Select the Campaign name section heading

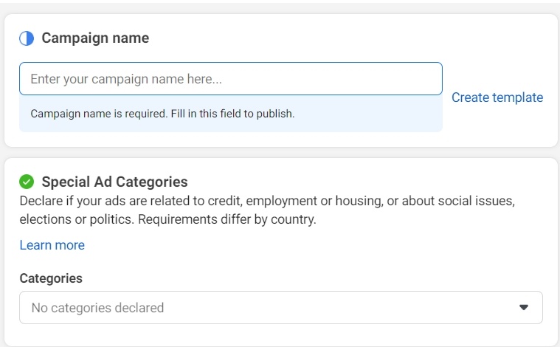pyautogui.click(x=95, y=38)
